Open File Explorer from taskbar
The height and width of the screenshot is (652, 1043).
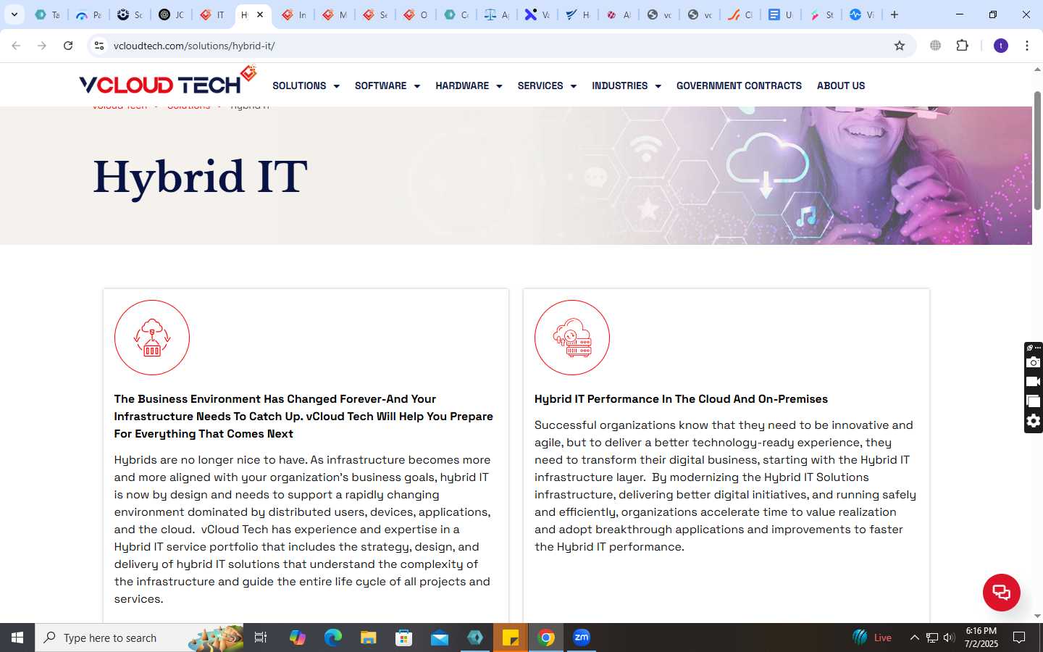pos(369,638)
